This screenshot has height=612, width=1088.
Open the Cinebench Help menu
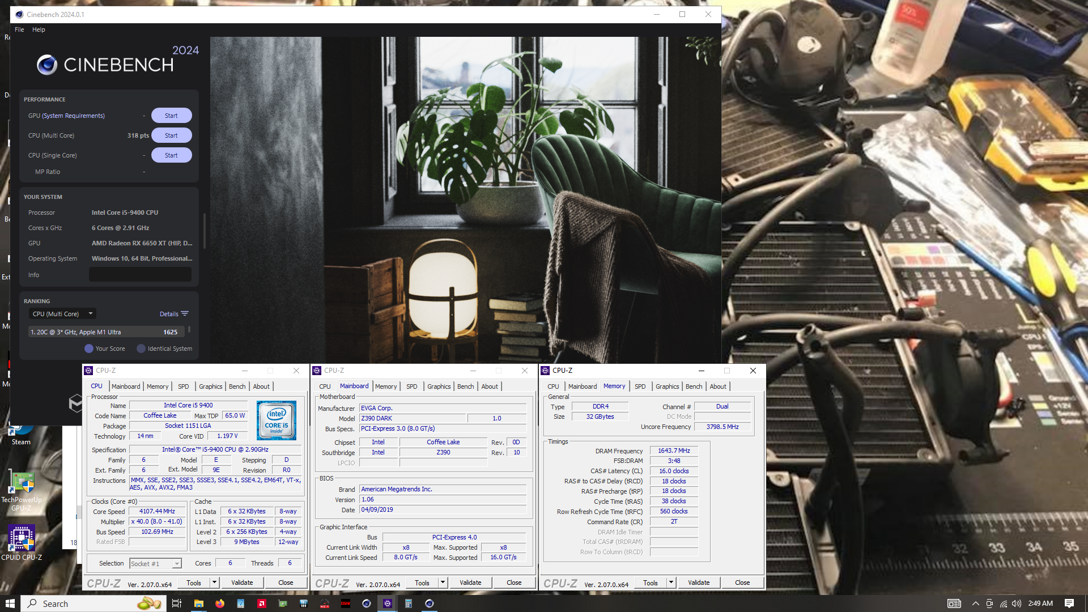(x=39, y=29)
